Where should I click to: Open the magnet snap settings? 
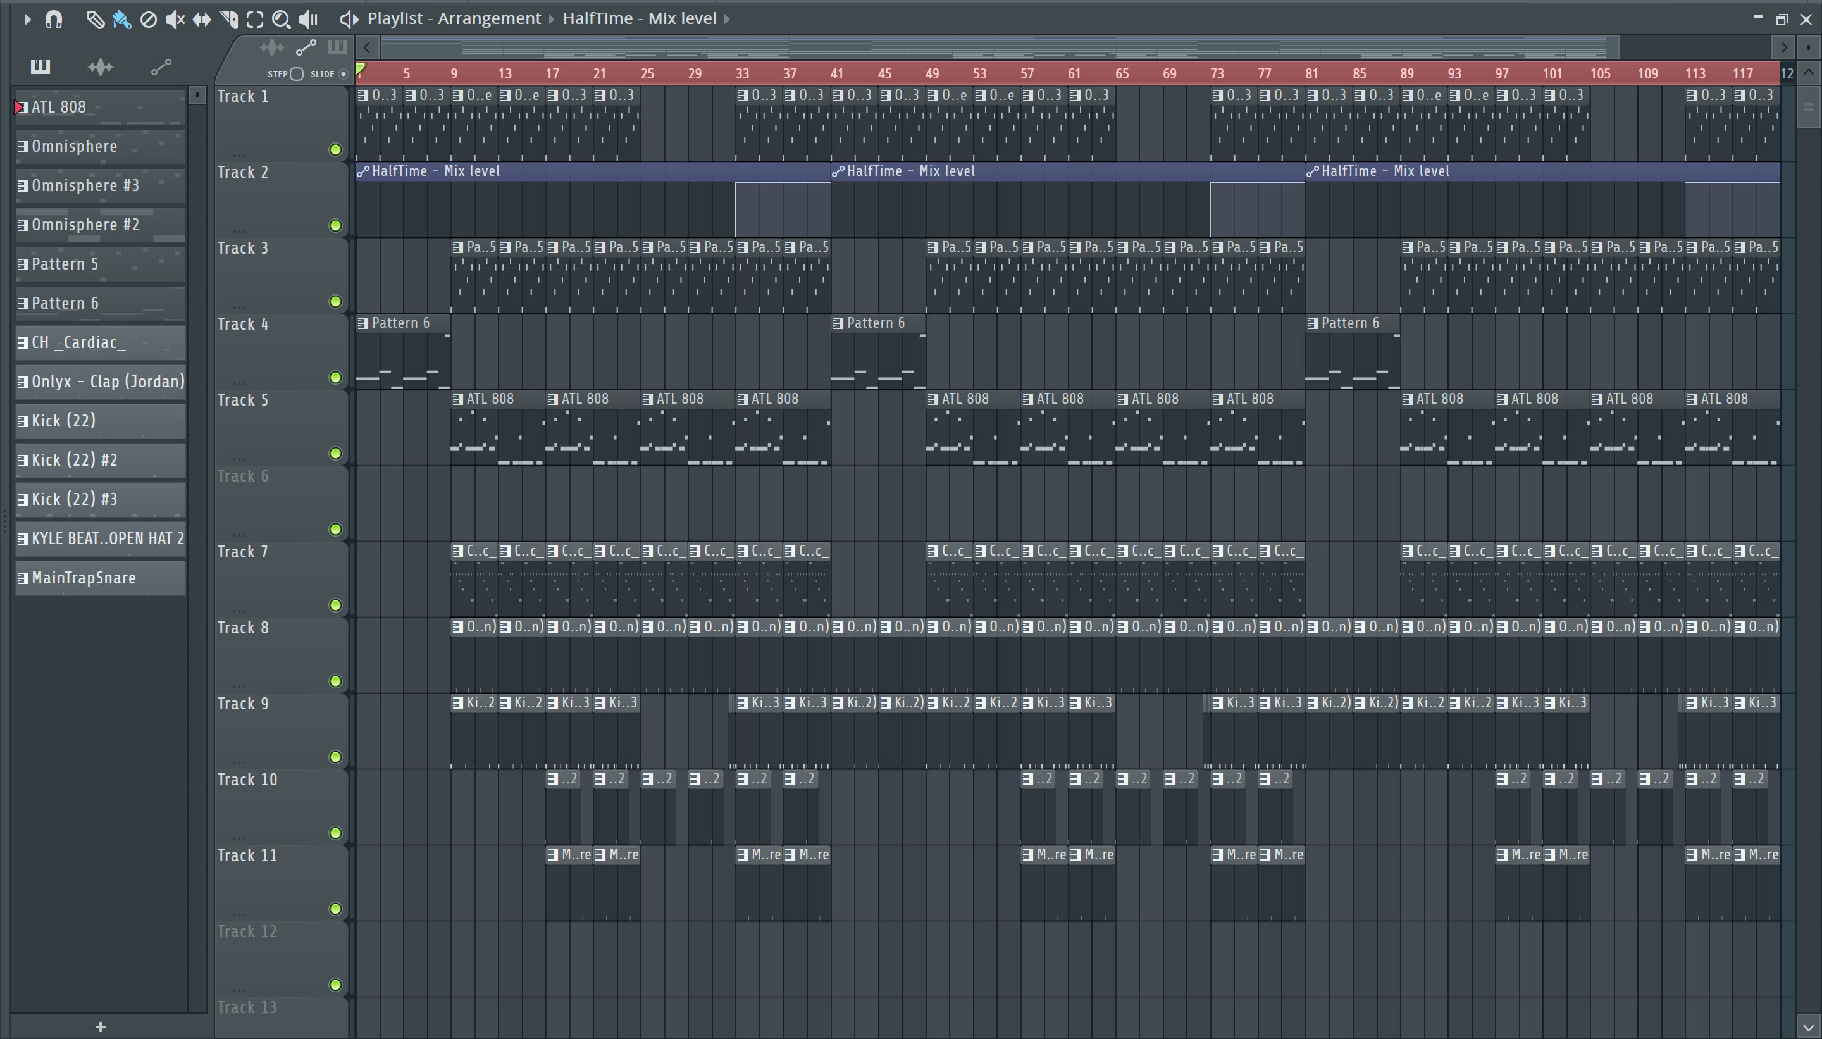coord(54,19)
